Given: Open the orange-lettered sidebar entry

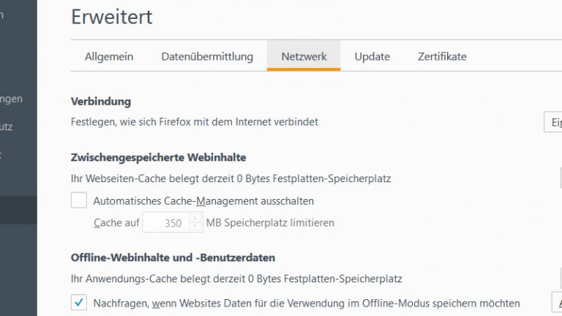Looking at the screenshot, I should (x=2, y=154).
